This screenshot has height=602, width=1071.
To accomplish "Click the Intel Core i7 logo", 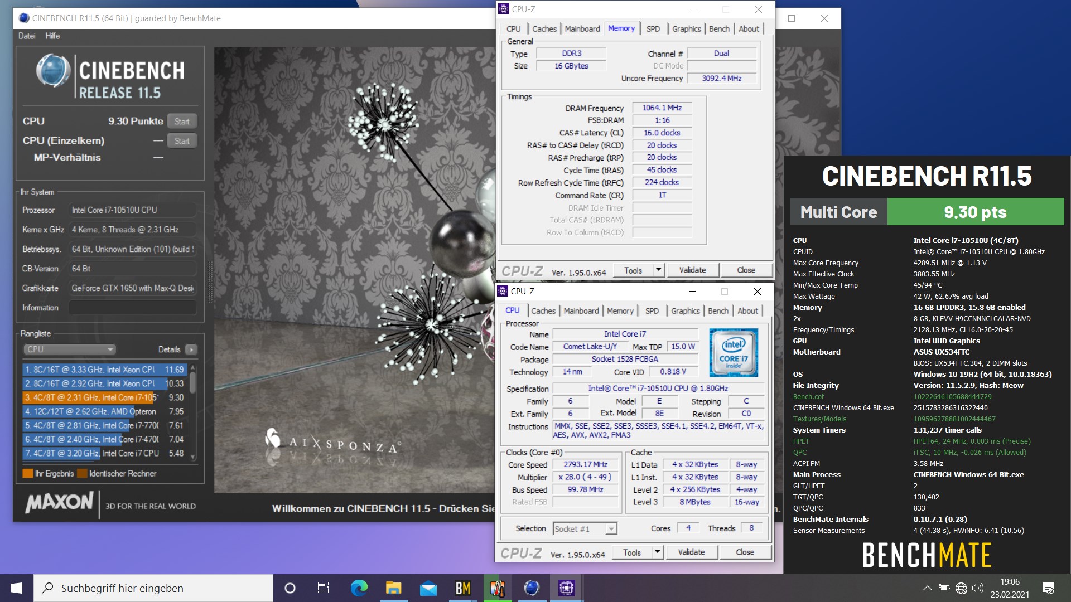I will tap(734, 353).
